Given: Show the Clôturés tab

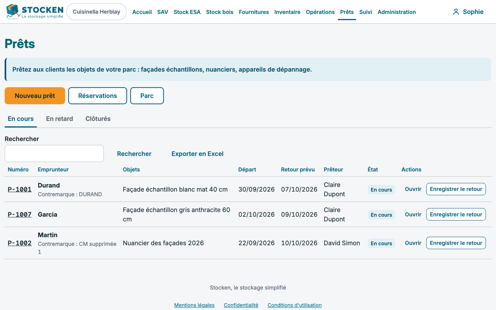Looking at the screenshot, I should point(98,119).
